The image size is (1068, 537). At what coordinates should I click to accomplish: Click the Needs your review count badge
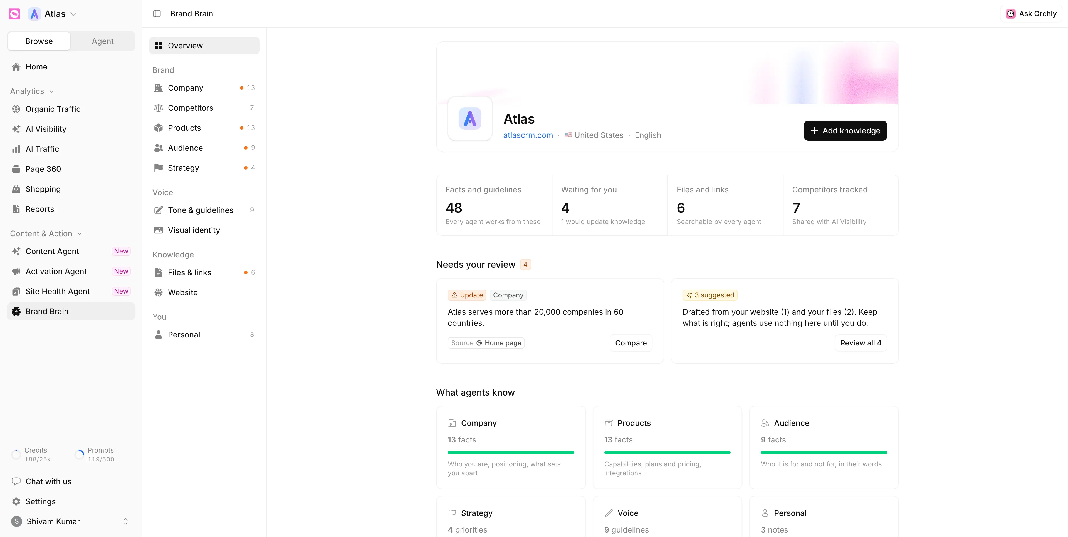[525, 264]
